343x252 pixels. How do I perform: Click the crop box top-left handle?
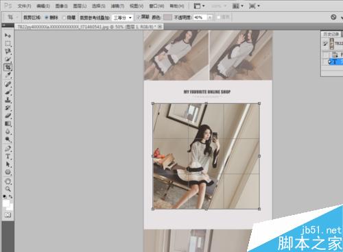[x=153, y=103]
